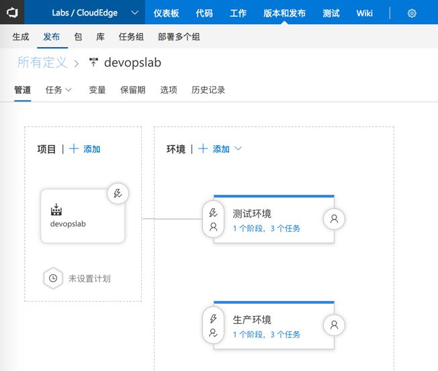Open the 工作 hub
Screen dimensions: 438x371
click(x=238, y=13)
